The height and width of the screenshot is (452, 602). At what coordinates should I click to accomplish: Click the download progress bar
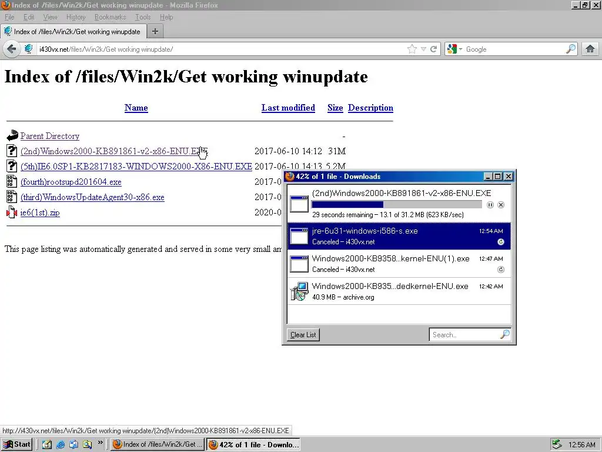pos(397,204)
